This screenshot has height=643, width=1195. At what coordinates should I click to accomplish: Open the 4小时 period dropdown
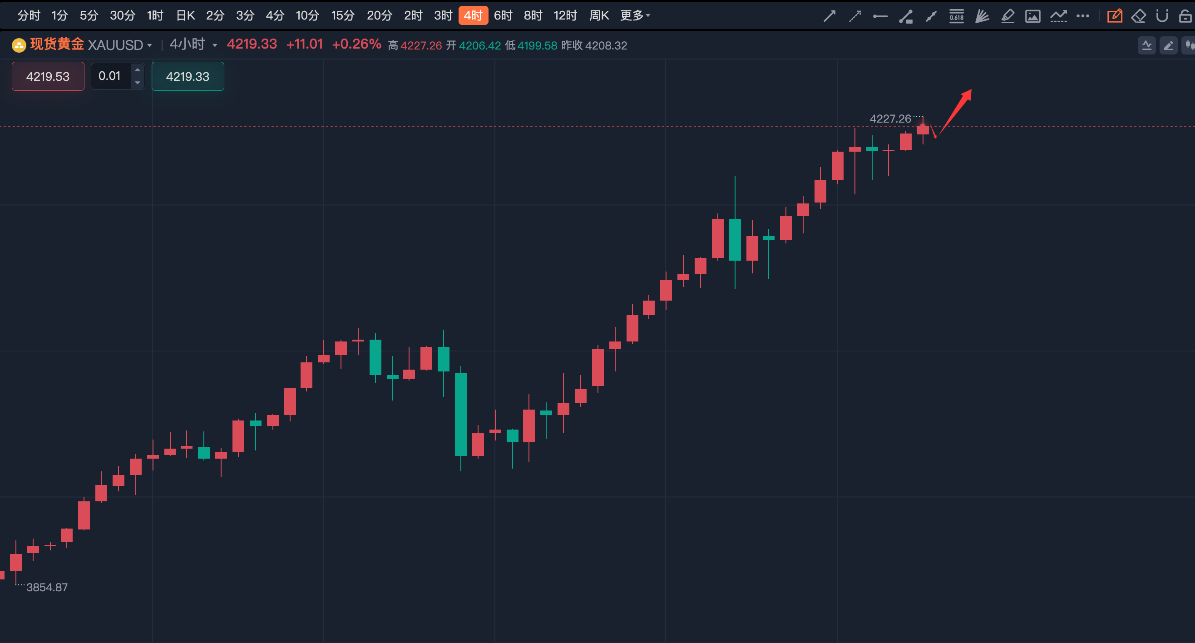[x=215, y=45]
